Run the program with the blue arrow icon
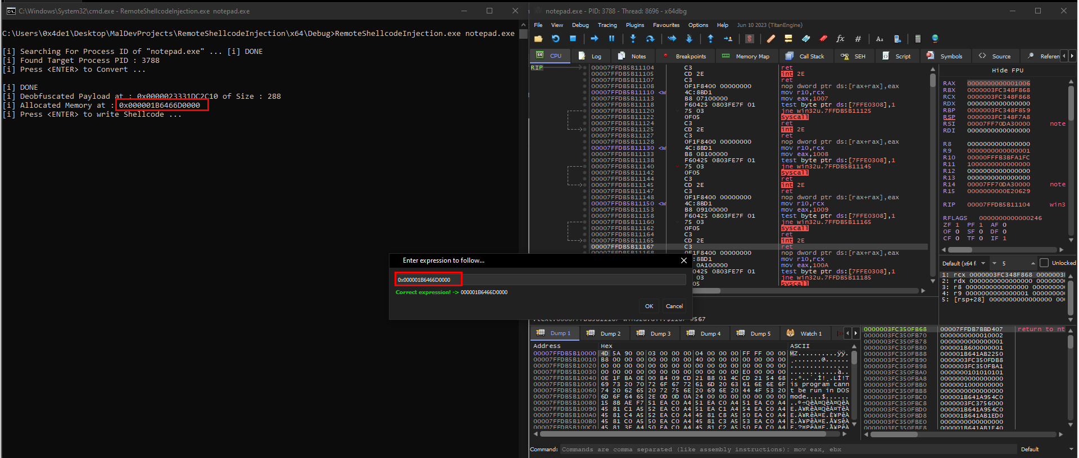 594,39
